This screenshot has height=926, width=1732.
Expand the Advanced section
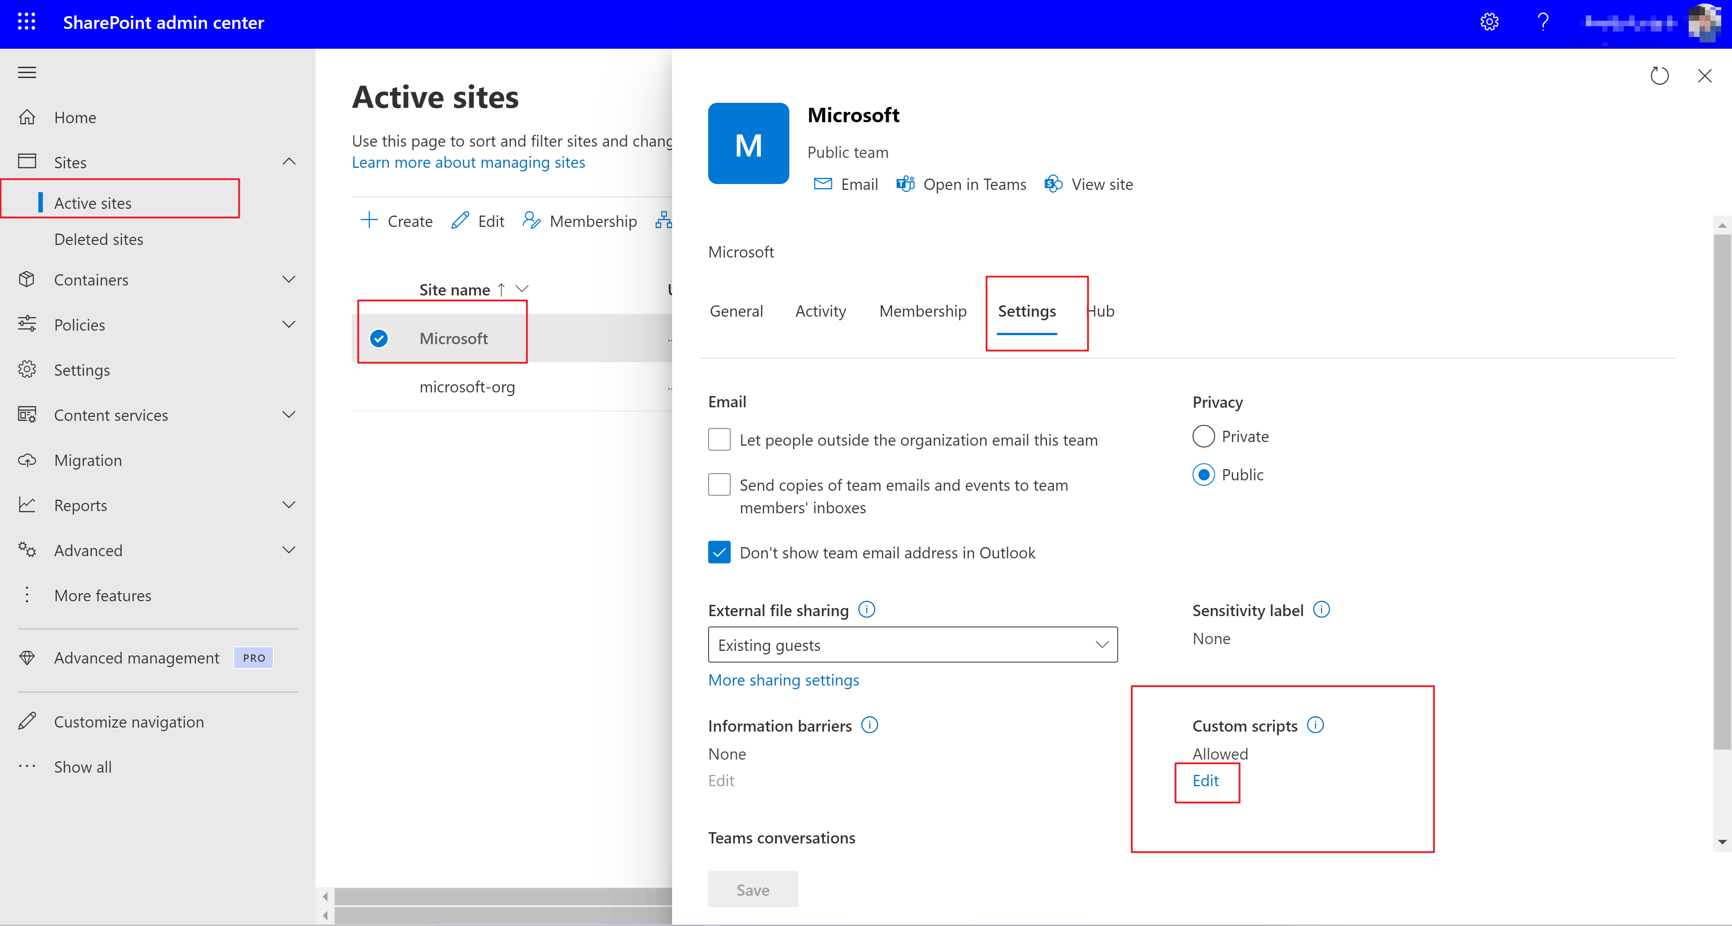289,550
